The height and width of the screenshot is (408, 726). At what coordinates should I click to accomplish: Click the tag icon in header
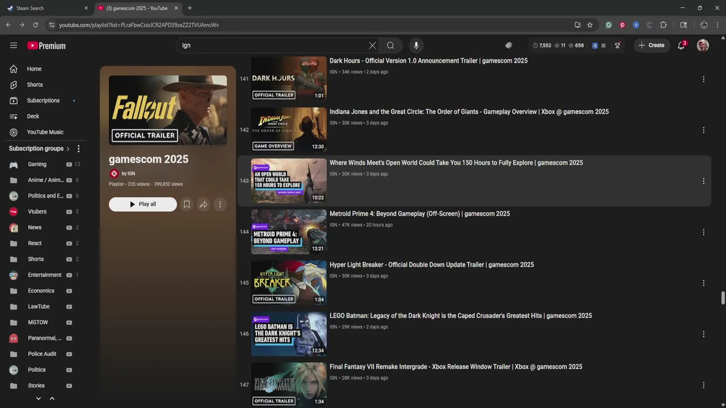click(x=508, y=45)
